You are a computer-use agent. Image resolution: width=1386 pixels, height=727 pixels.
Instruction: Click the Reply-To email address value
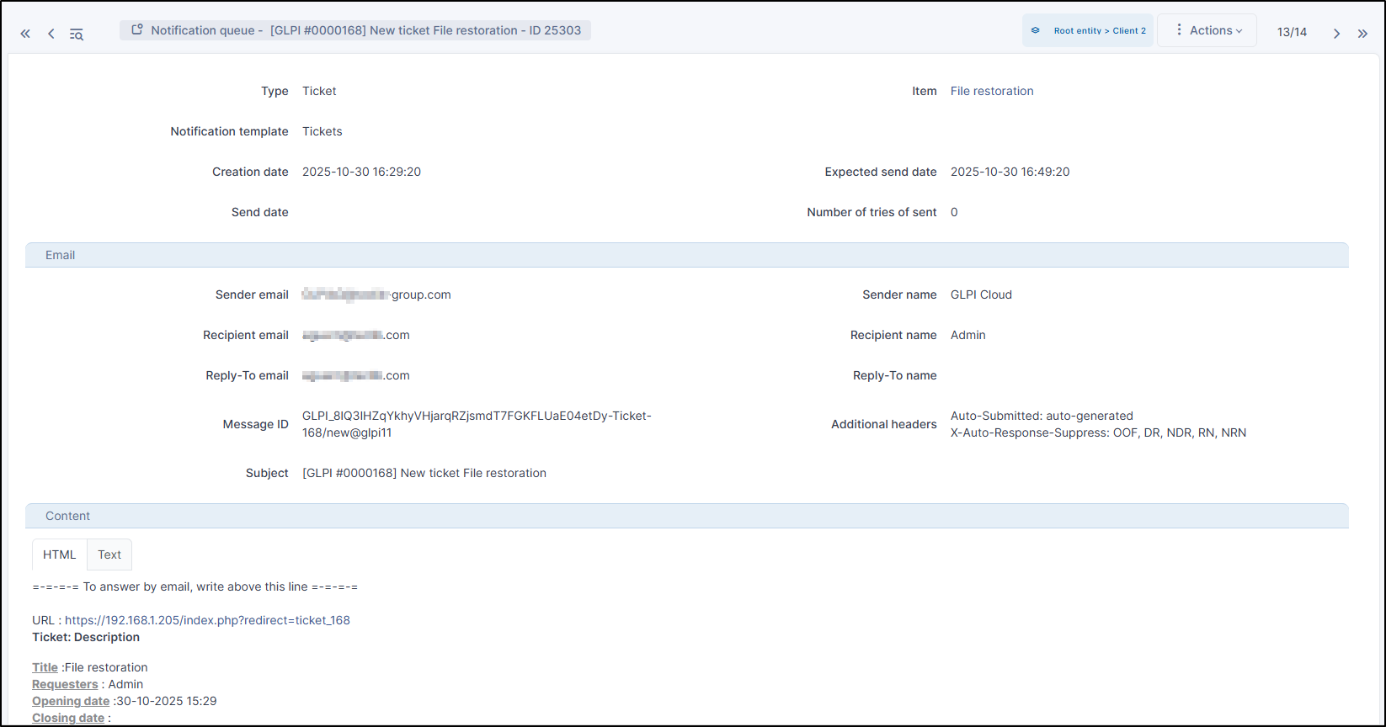356,375
